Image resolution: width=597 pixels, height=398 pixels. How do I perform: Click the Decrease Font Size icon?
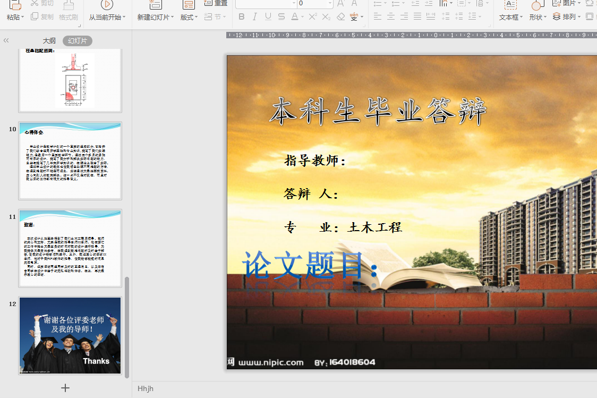click(354, 3)
